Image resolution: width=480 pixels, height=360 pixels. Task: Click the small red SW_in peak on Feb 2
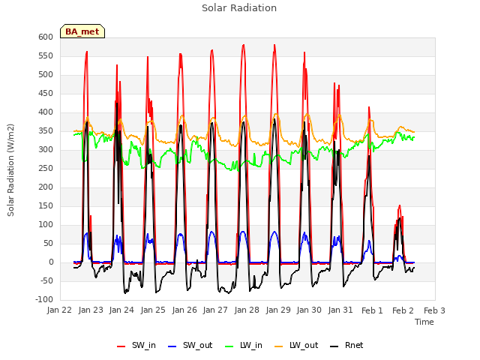(400, 206)
